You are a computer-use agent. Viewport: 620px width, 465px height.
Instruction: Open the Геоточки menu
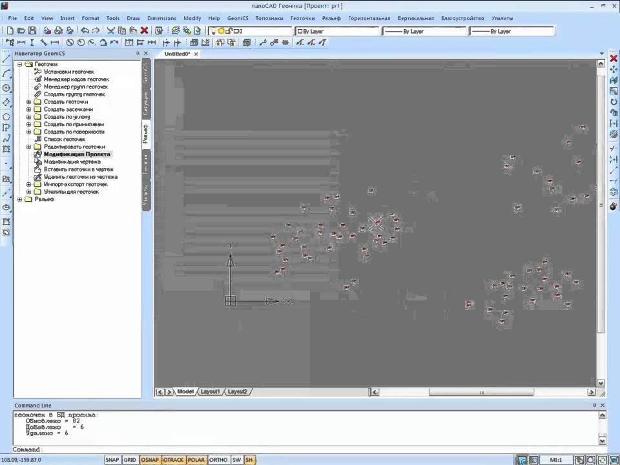click(302, 18)
